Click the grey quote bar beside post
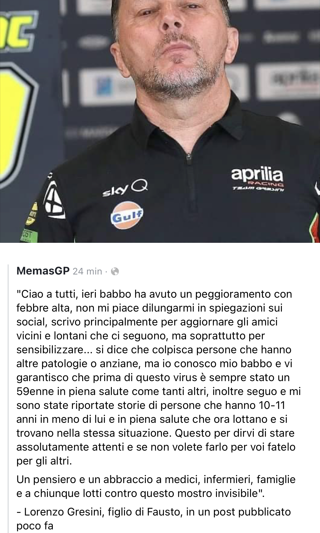Screen dimensions: 320x533 (8, 399)
